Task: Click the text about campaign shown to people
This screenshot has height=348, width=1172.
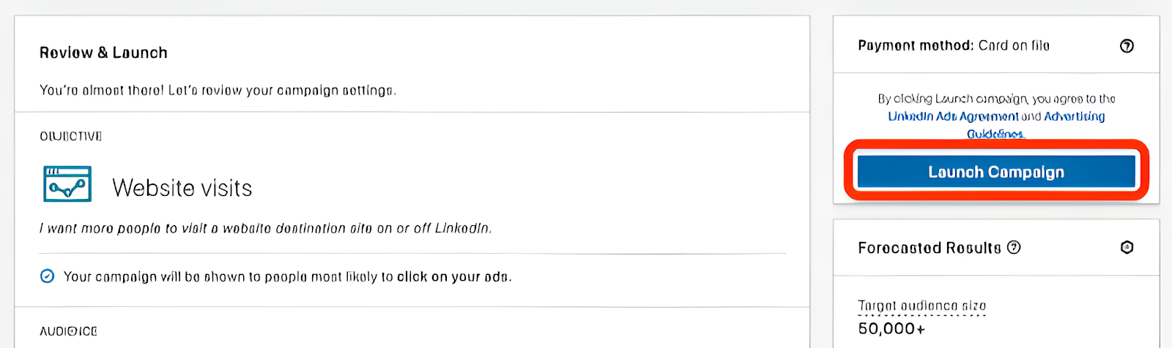Action: (x=288, y=277)
